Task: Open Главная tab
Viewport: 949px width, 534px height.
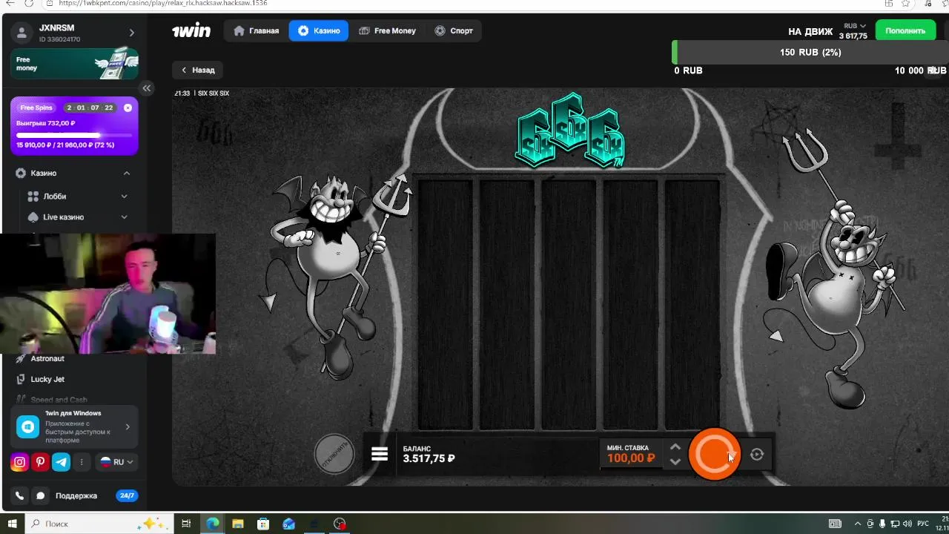Action: pyautogui.click(x=256, y=30)
